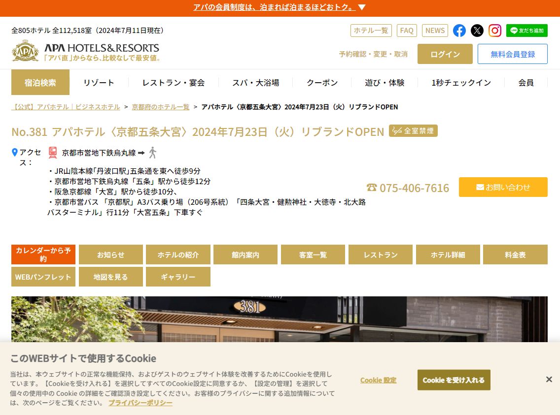Open the レストラン・宴会 menu
560x415 pixels.
pyautogui.click(x=174, y=83)
